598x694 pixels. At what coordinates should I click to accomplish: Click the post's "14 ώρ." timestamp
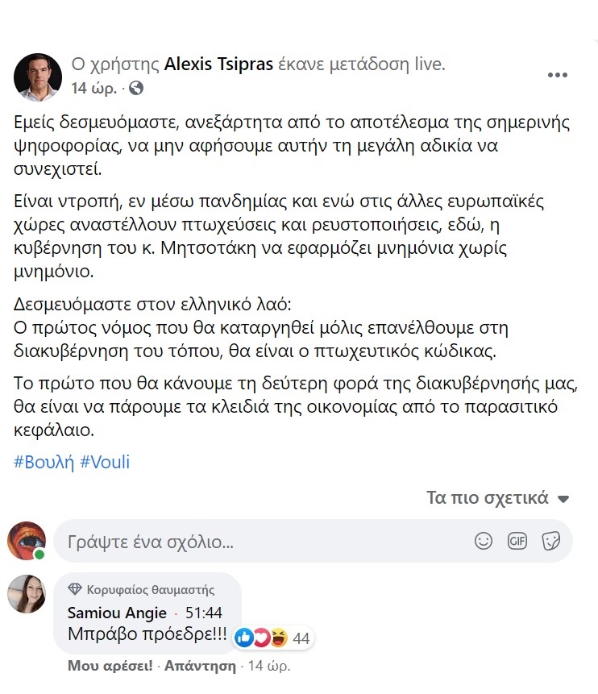[x=94, y=87]
